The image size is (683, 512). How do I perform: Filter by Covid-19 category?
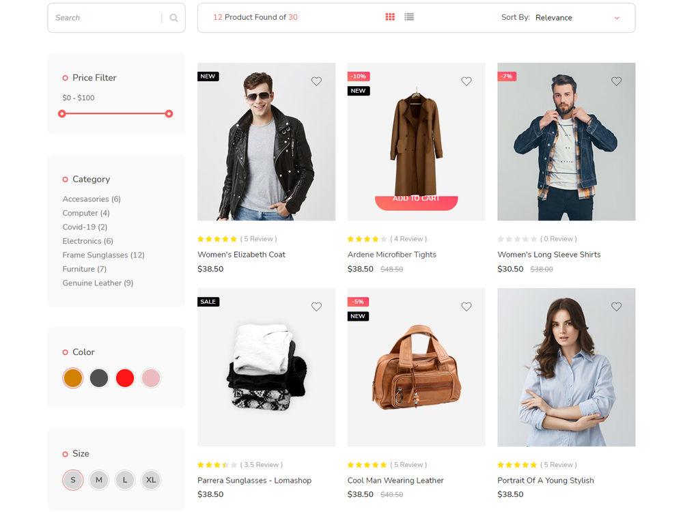tap(85, 227)
